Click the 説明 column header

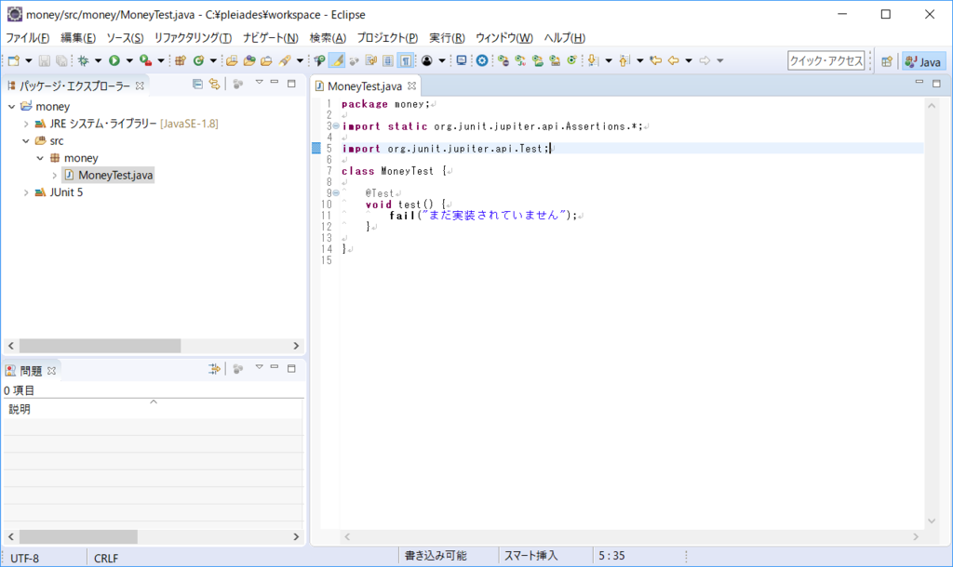[154, 409]
